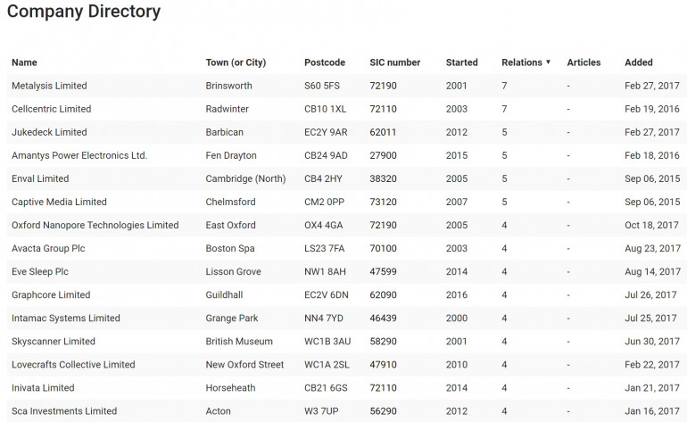Sort table by Added header
Viewport: 687px width, 422px height.
[639, 62]
